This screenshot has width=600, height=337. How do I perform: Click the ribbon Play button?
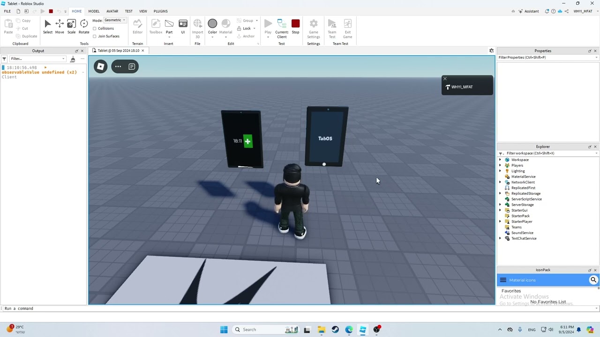(x=268, y=27)
